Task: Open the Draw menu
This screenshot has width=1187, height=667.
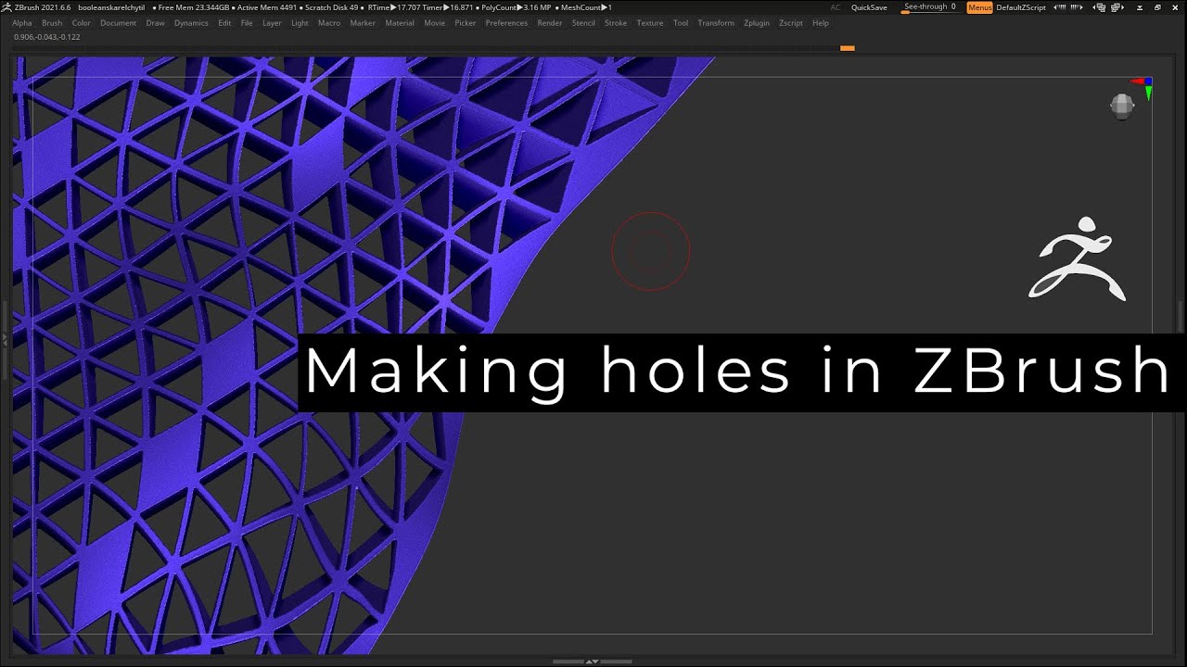Action: coord(155,23)
